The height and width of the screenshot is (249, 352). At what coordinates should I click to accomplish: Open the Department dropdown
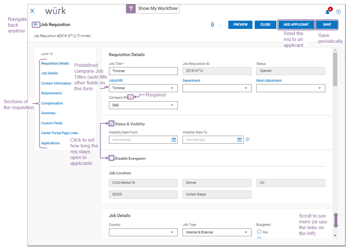[217, 88]
